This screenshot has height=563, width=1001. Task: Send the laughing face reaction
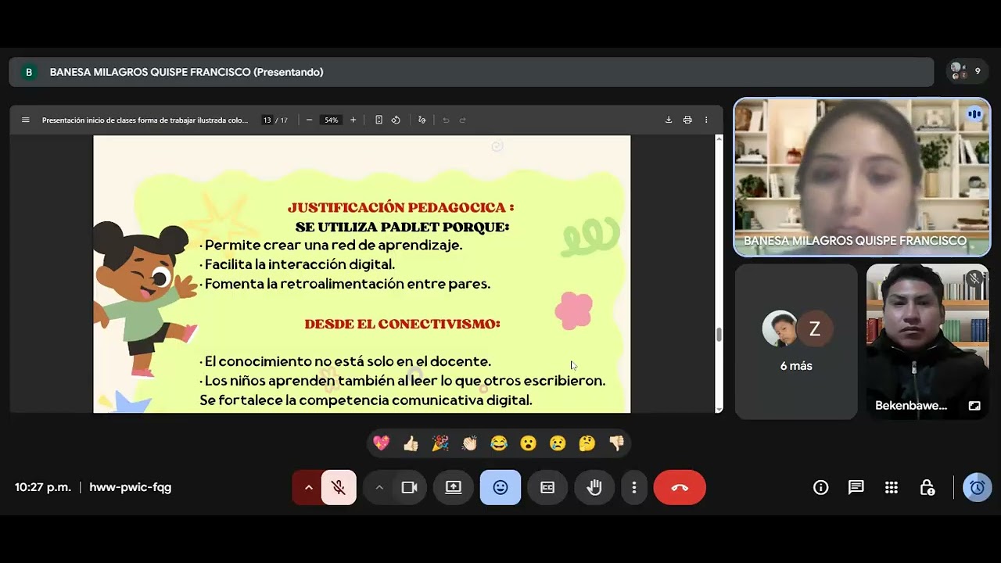[x=499, y=443]
